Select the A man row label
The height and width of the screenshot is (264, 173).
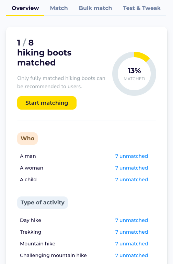[x=28, y=156]
